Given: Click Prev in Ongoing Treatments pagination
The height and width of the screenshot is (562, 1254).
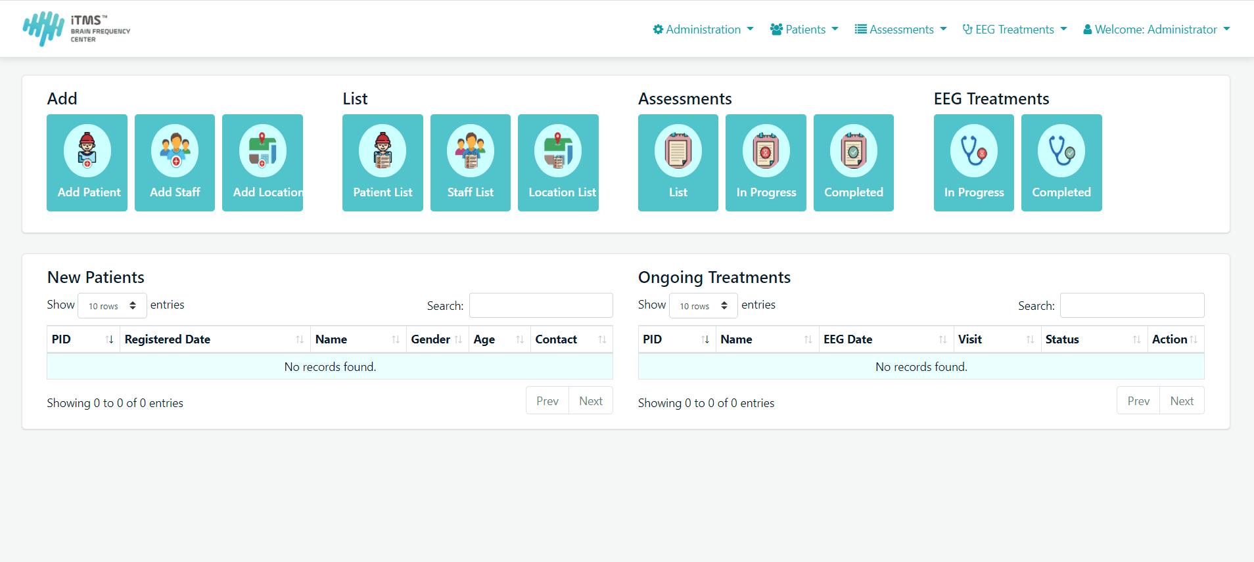Looking at the screenshot, I should coord(1138,400).
